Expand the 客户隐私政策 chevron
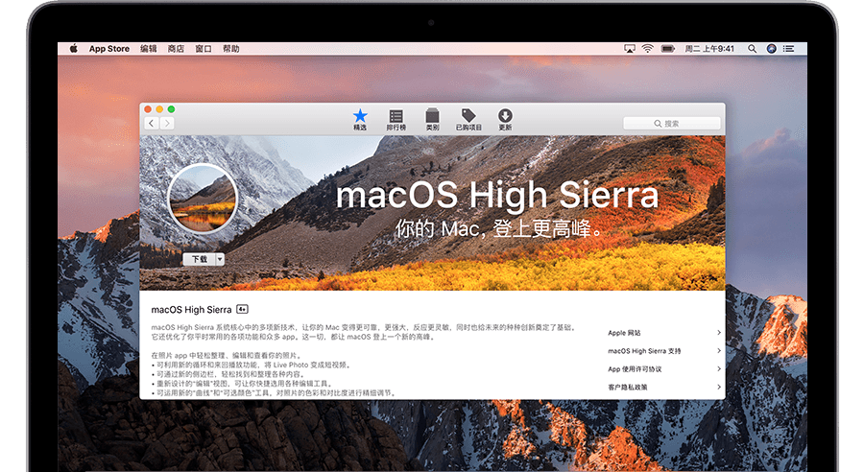864x472 pixels. tap(718, 387)
